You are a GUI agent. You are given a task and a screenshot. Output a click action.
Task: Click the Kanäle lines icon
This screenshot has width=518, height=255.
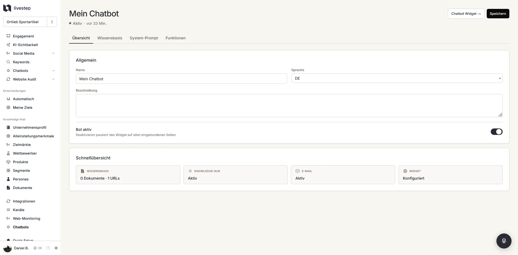pos(8,210)
